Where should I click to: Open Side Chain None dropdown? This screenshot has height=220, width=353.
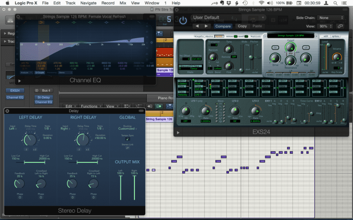coord(330,18)
